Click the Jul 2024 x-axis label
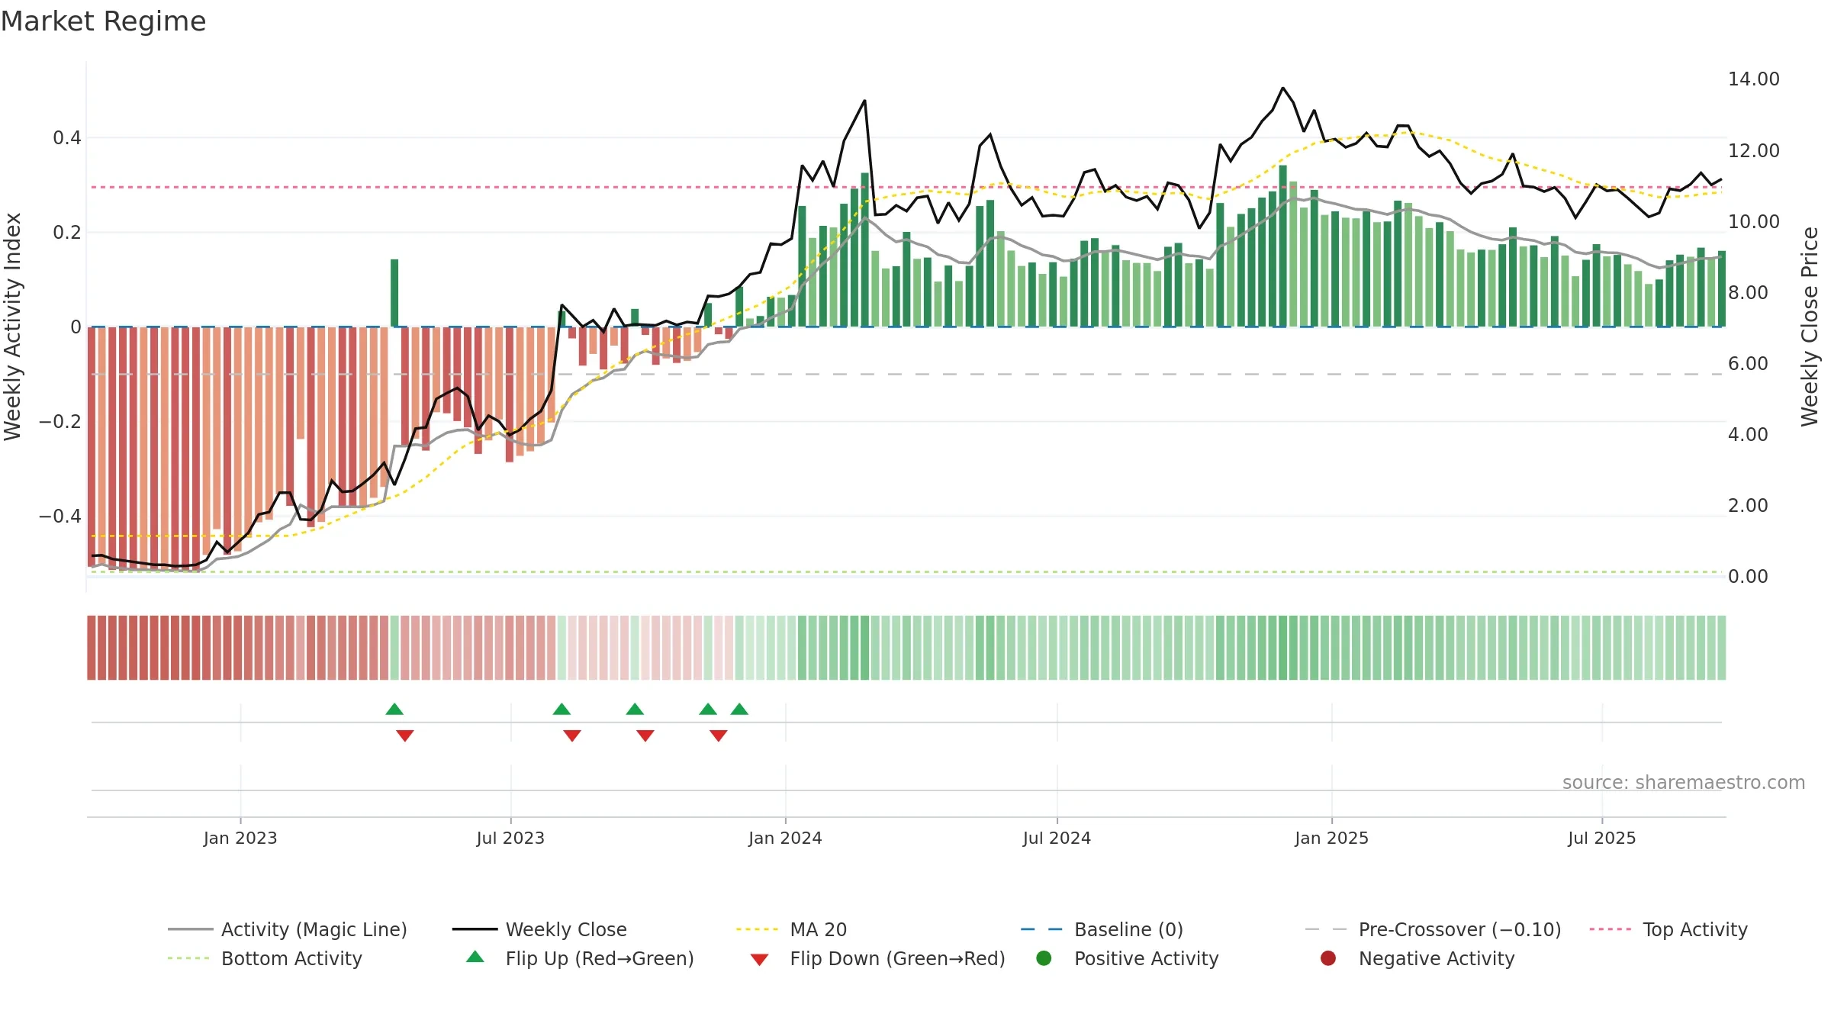 [1057, 838]
